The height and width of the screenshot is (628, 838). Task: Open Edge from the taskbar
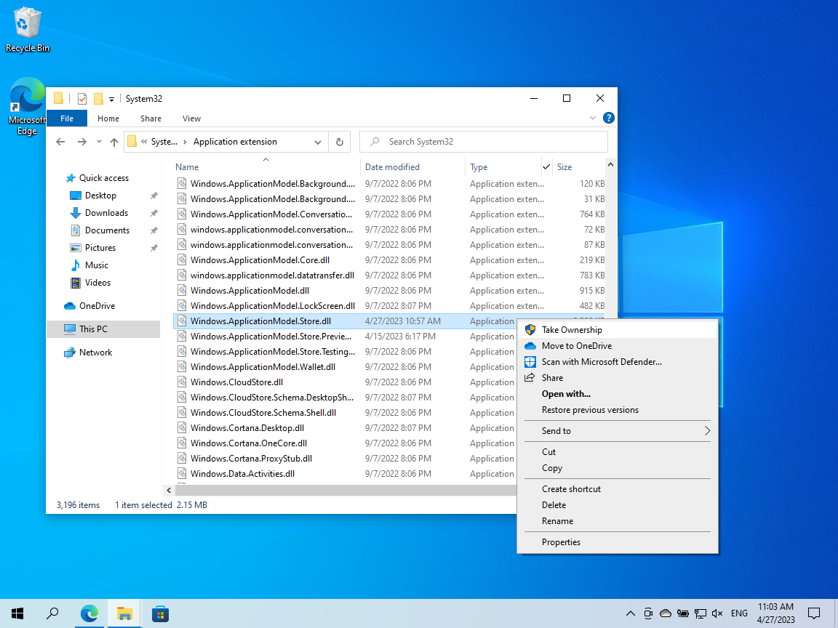[x=89, y=613]
